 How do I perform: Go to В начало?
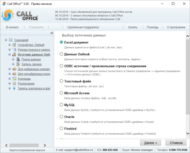[12, 27]
